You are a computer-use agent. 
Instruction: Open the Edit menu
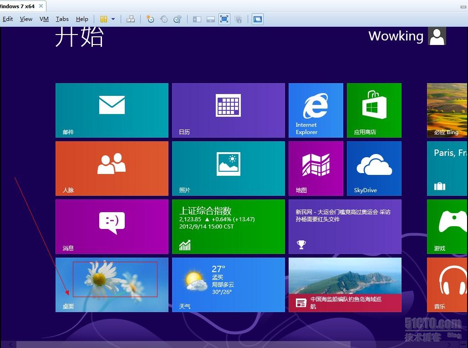tap(7, 19)
